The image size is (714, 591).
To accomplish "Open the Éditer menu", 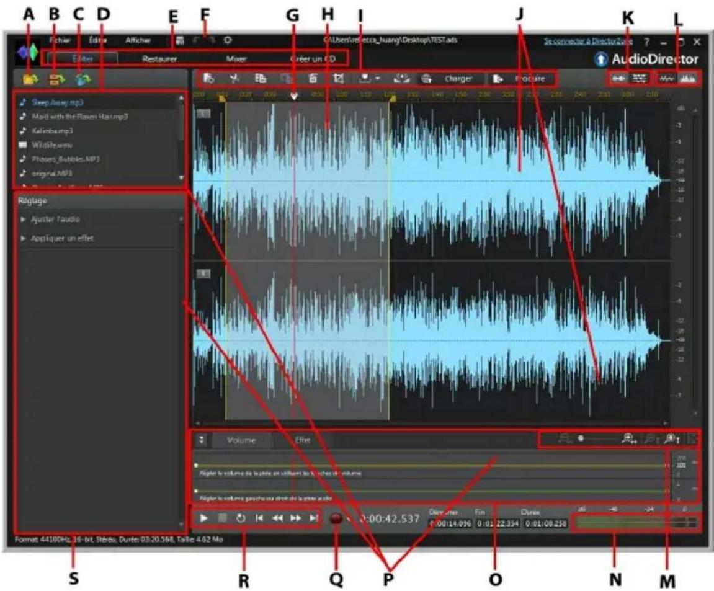I will pos(98,40).
